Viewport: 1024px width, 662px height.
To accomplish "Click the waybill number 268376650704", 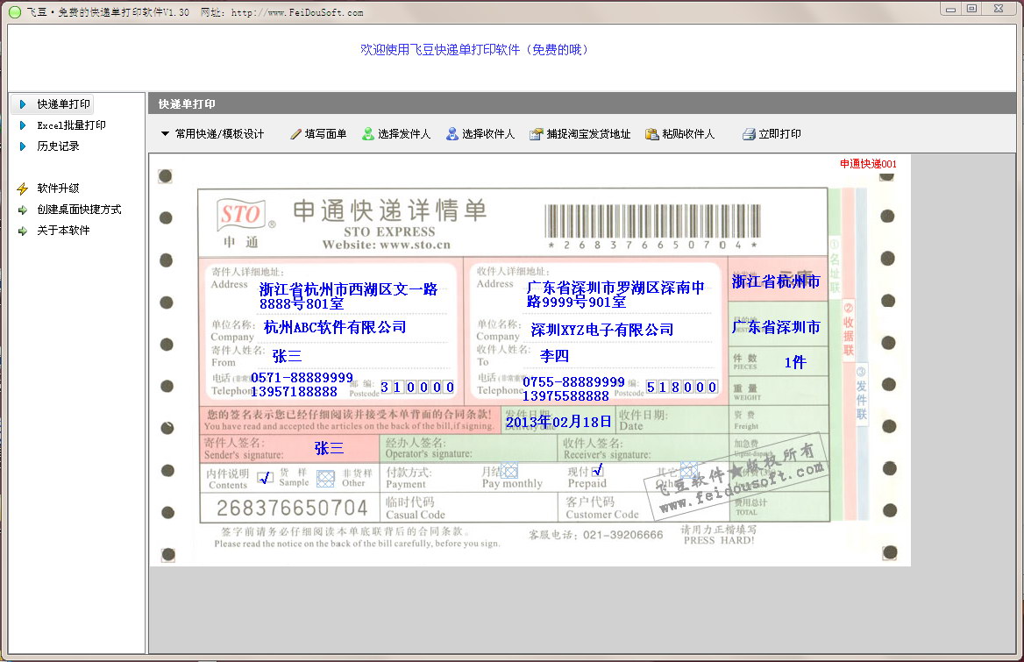I will [292, 508].
